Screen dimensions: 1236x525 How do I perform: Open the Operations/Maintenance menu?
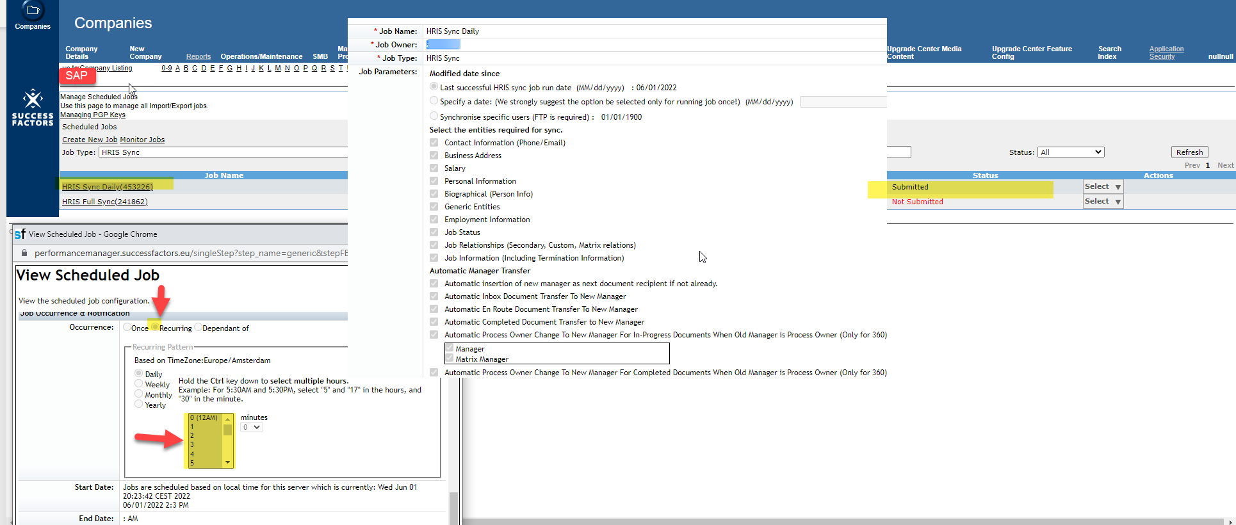tap(261, 56)
